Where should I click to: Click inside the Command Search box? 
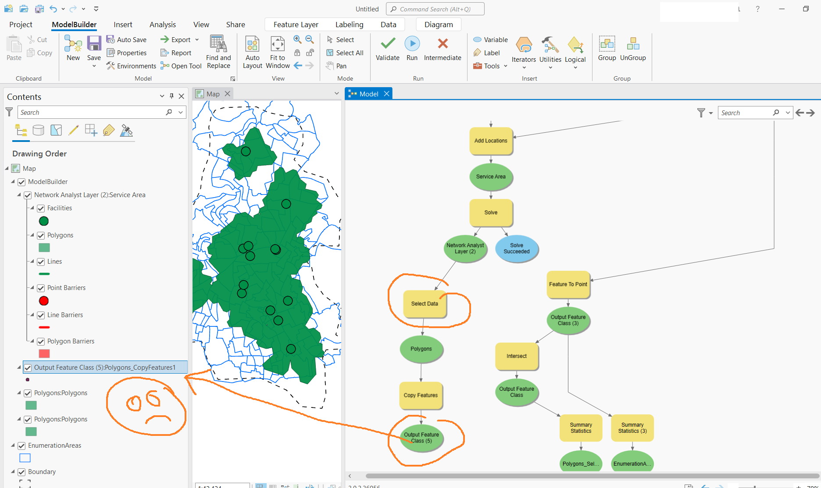click(x=435, y=9)
